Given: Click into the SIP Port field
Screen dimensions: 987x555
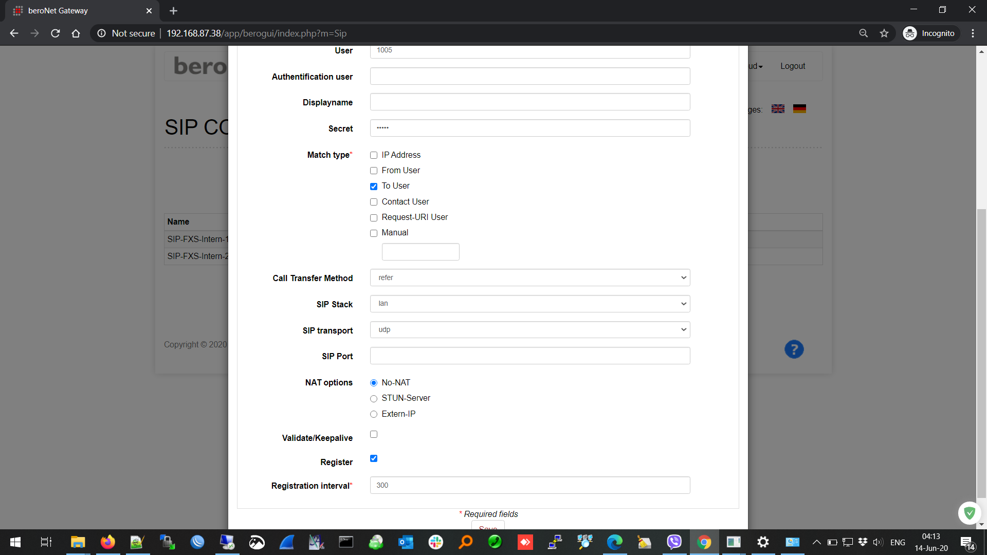Looking at the screenshot, I should [529, 356].
